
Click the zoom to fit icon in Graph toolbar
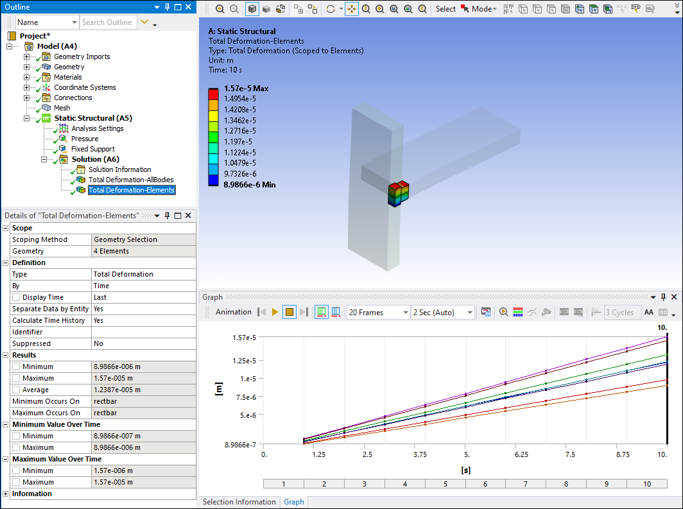pos(503,312)
